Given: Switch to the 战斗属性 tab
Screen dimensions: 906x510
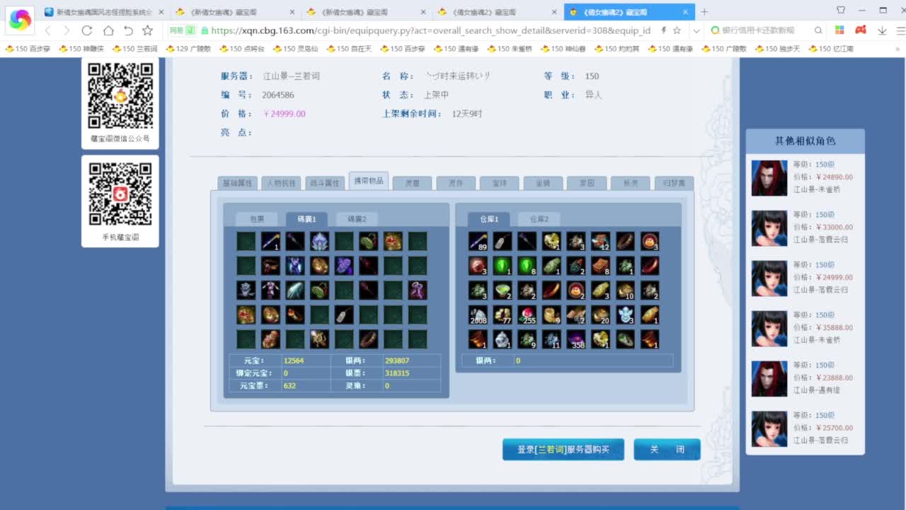Looking at the screenshot, I should point(325,183).
